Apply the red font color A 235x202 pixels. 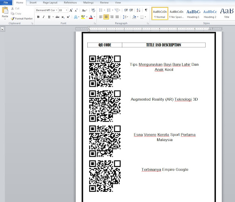(x=91, y=17)
